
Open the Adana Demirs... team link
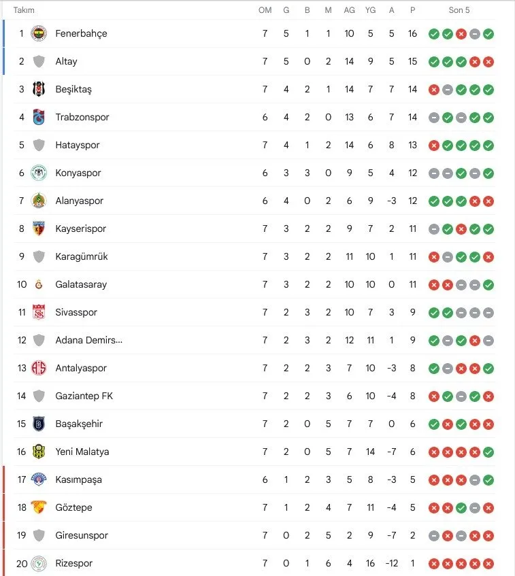click(89, 340)
